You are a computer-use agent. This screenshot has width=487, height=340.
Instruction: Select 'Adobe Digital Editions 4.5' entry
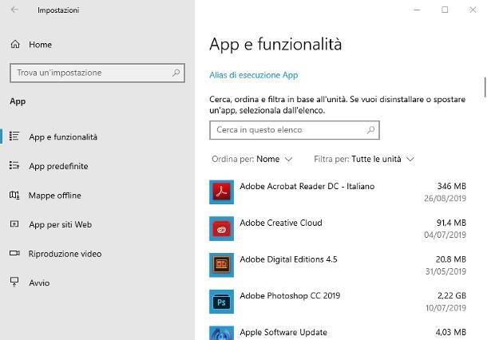point(338,265)
